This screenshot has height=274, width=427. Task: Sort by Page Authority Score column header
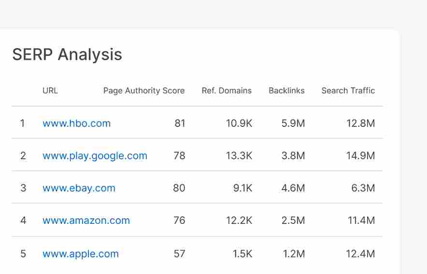(144, 91)
